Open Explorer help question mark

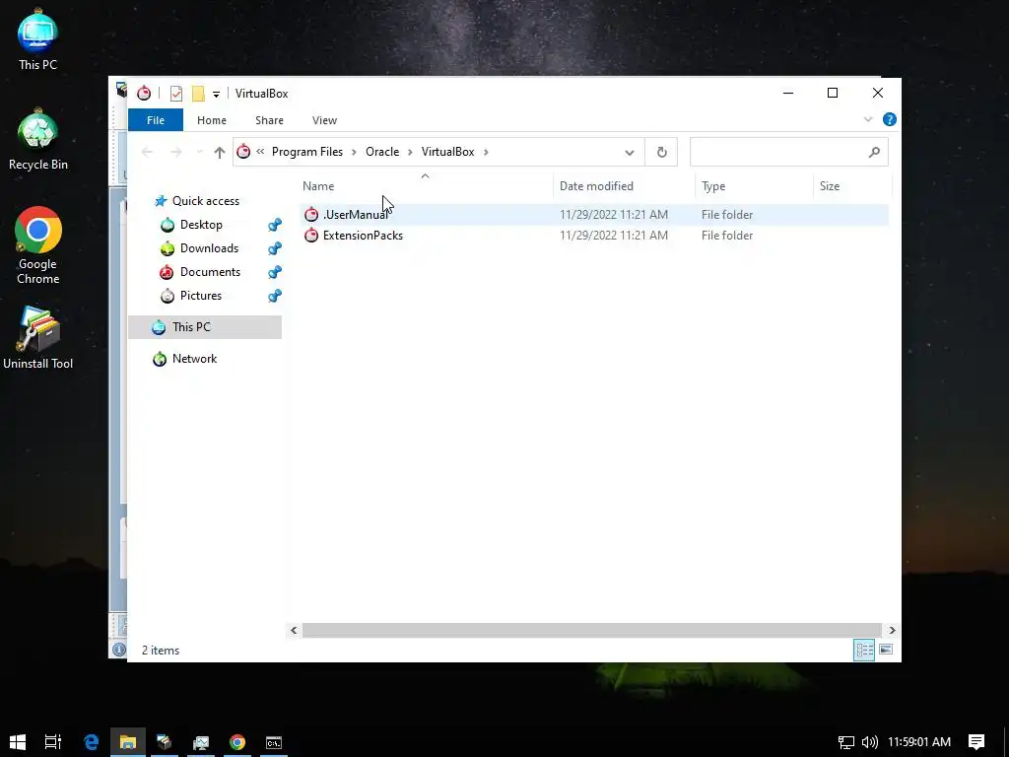point(890,119)
